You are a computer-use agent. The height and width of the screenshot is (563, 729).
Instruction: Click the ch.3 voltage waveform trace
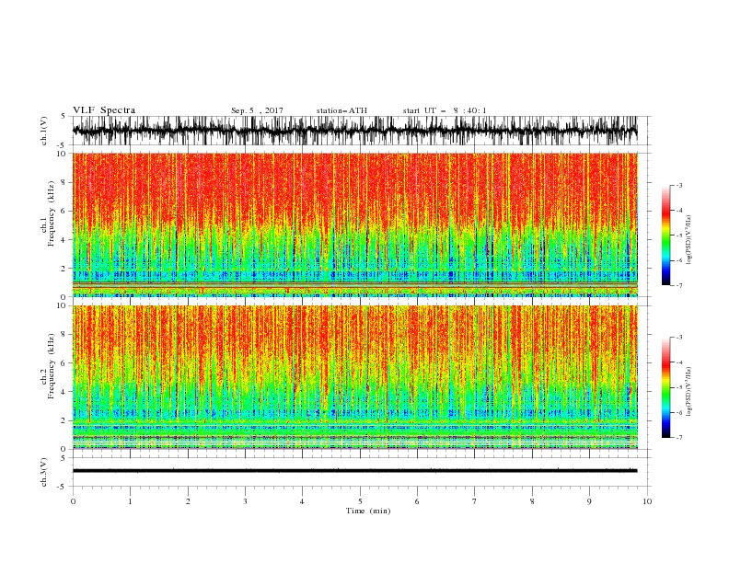point(355,471)
